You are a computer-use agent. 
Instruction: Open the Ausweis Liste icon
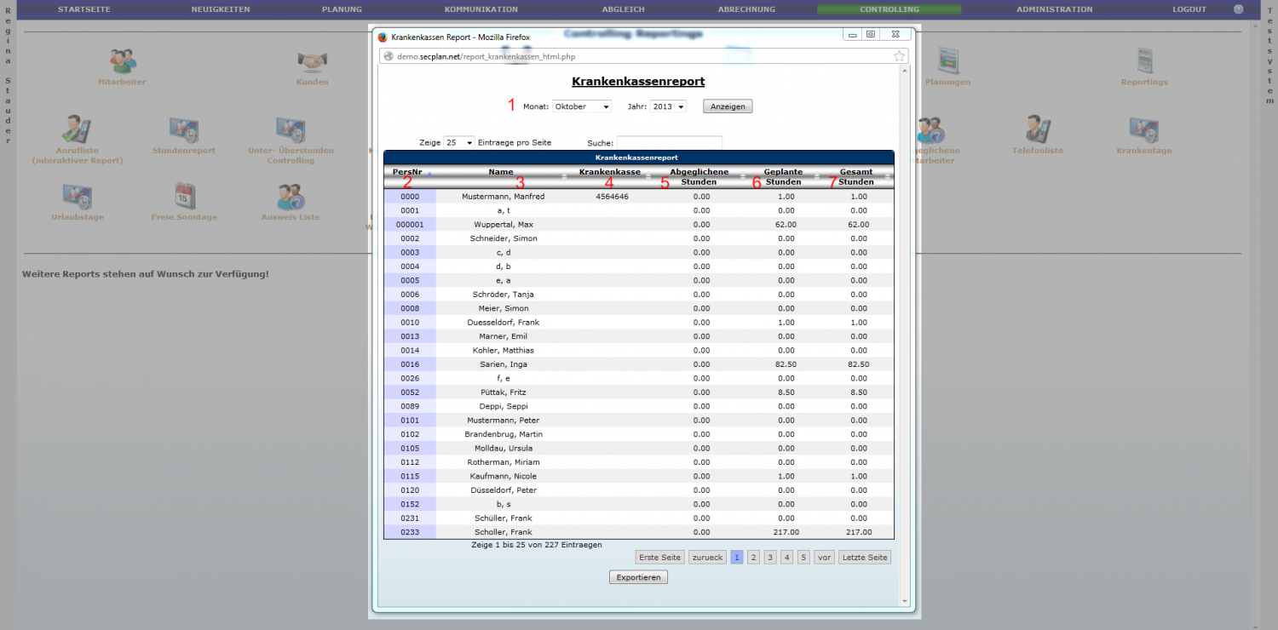[x=291, y=196]
